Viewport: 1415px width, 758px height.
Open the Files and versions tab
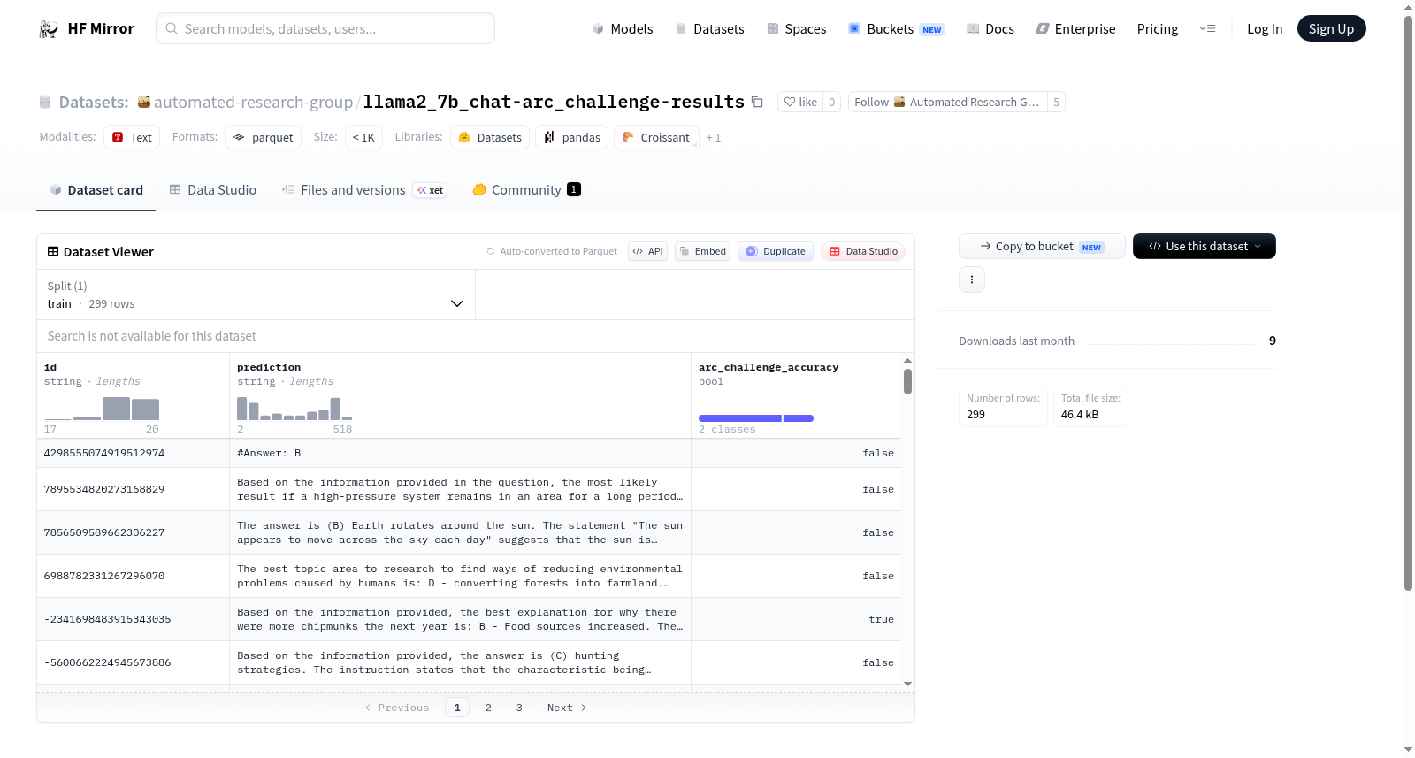point(363,190)
